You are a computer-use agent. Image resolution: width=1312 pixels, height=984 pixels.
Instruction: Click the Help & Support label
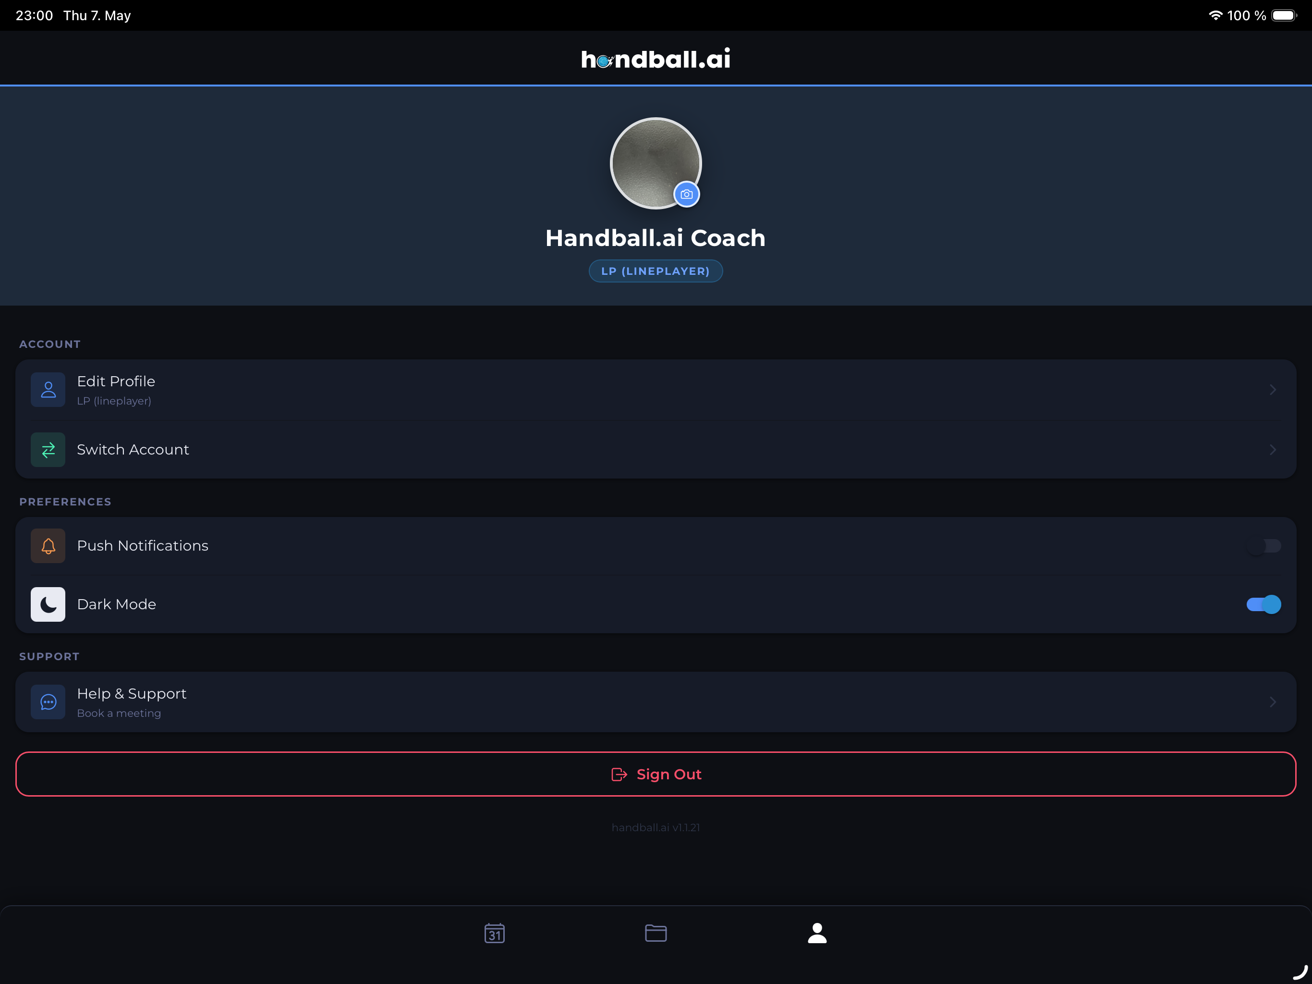point(132,694)
